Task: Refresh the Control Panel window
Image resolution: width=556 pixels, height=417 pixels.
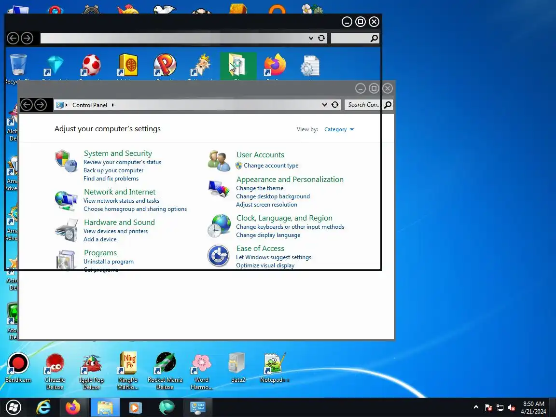Action: tap(335, 105)
